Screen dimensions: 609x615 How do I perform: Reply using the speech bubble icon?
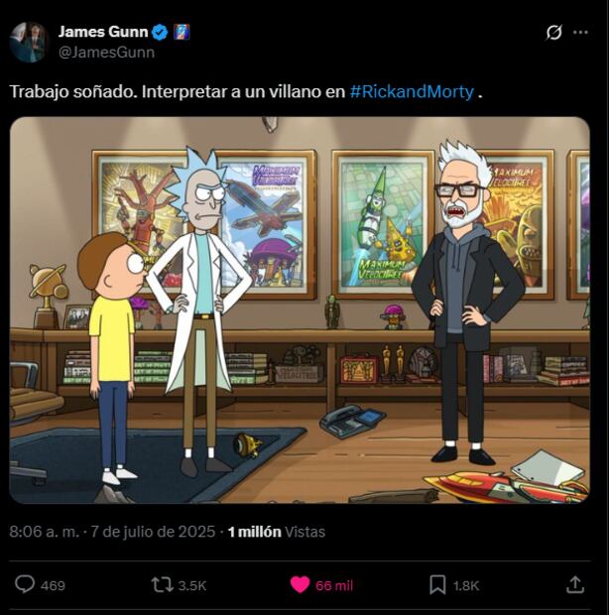(x=25, y=584)
